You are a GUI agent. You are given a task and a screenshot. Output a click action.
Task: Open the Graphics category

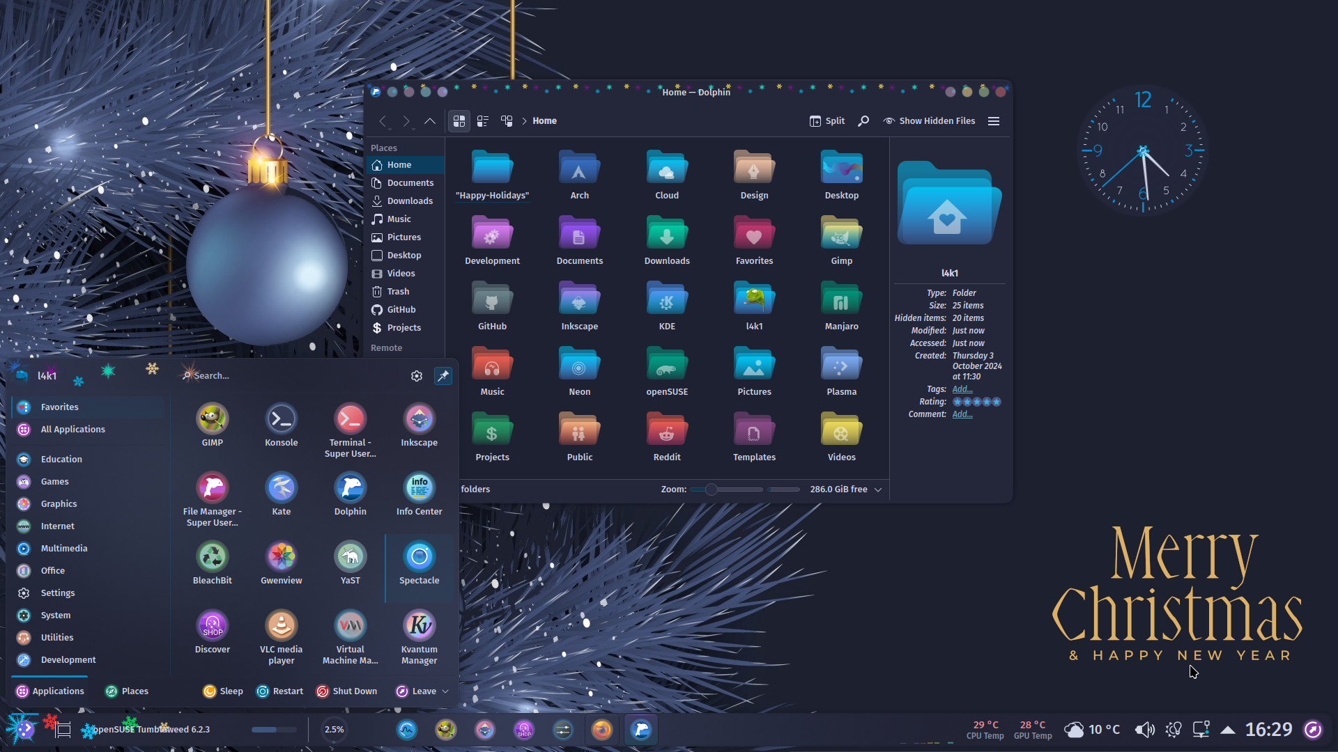[88, 504]
